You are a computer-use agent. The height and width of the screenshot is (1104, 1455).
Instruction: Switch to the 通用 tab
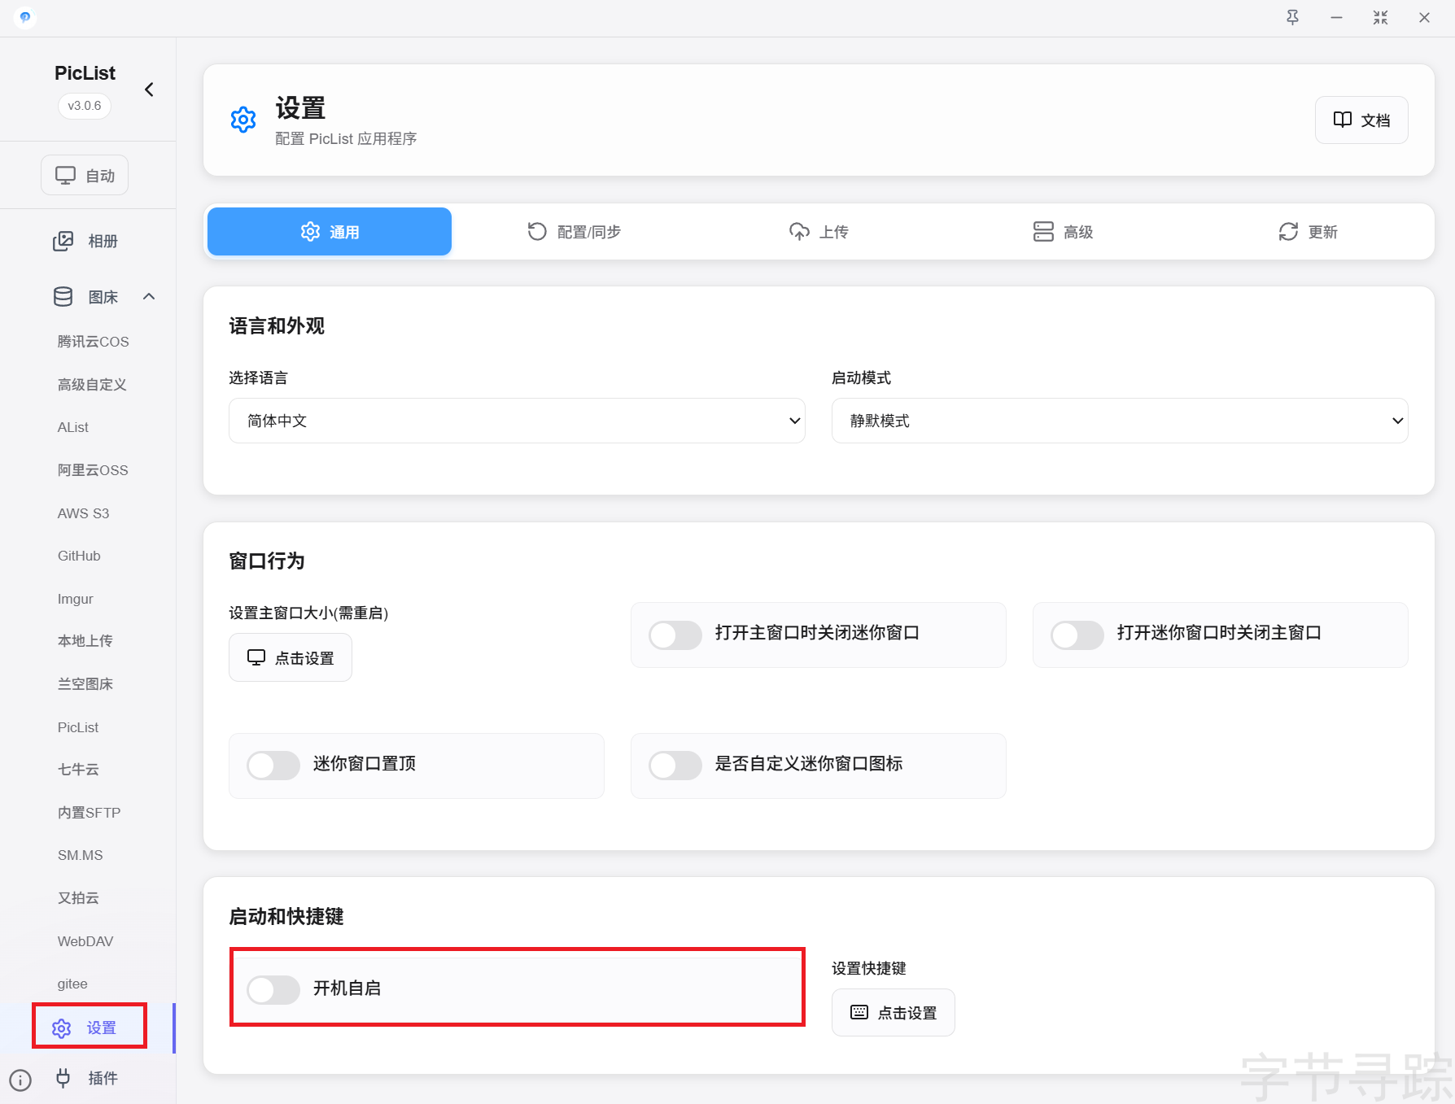(x=330, y=232)
